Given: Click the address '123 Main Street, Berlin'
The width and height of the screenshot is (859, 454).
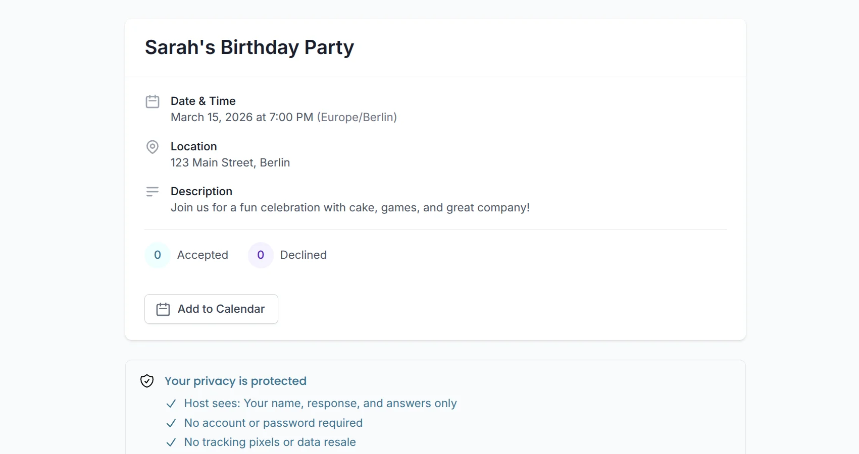Looking at the screenshot, I should [230, 163].
